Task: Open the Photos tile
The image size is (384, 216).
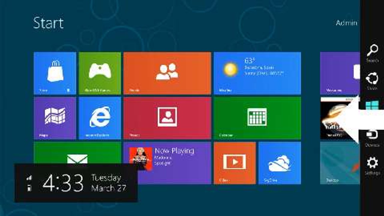Action: tap(167, 118)
